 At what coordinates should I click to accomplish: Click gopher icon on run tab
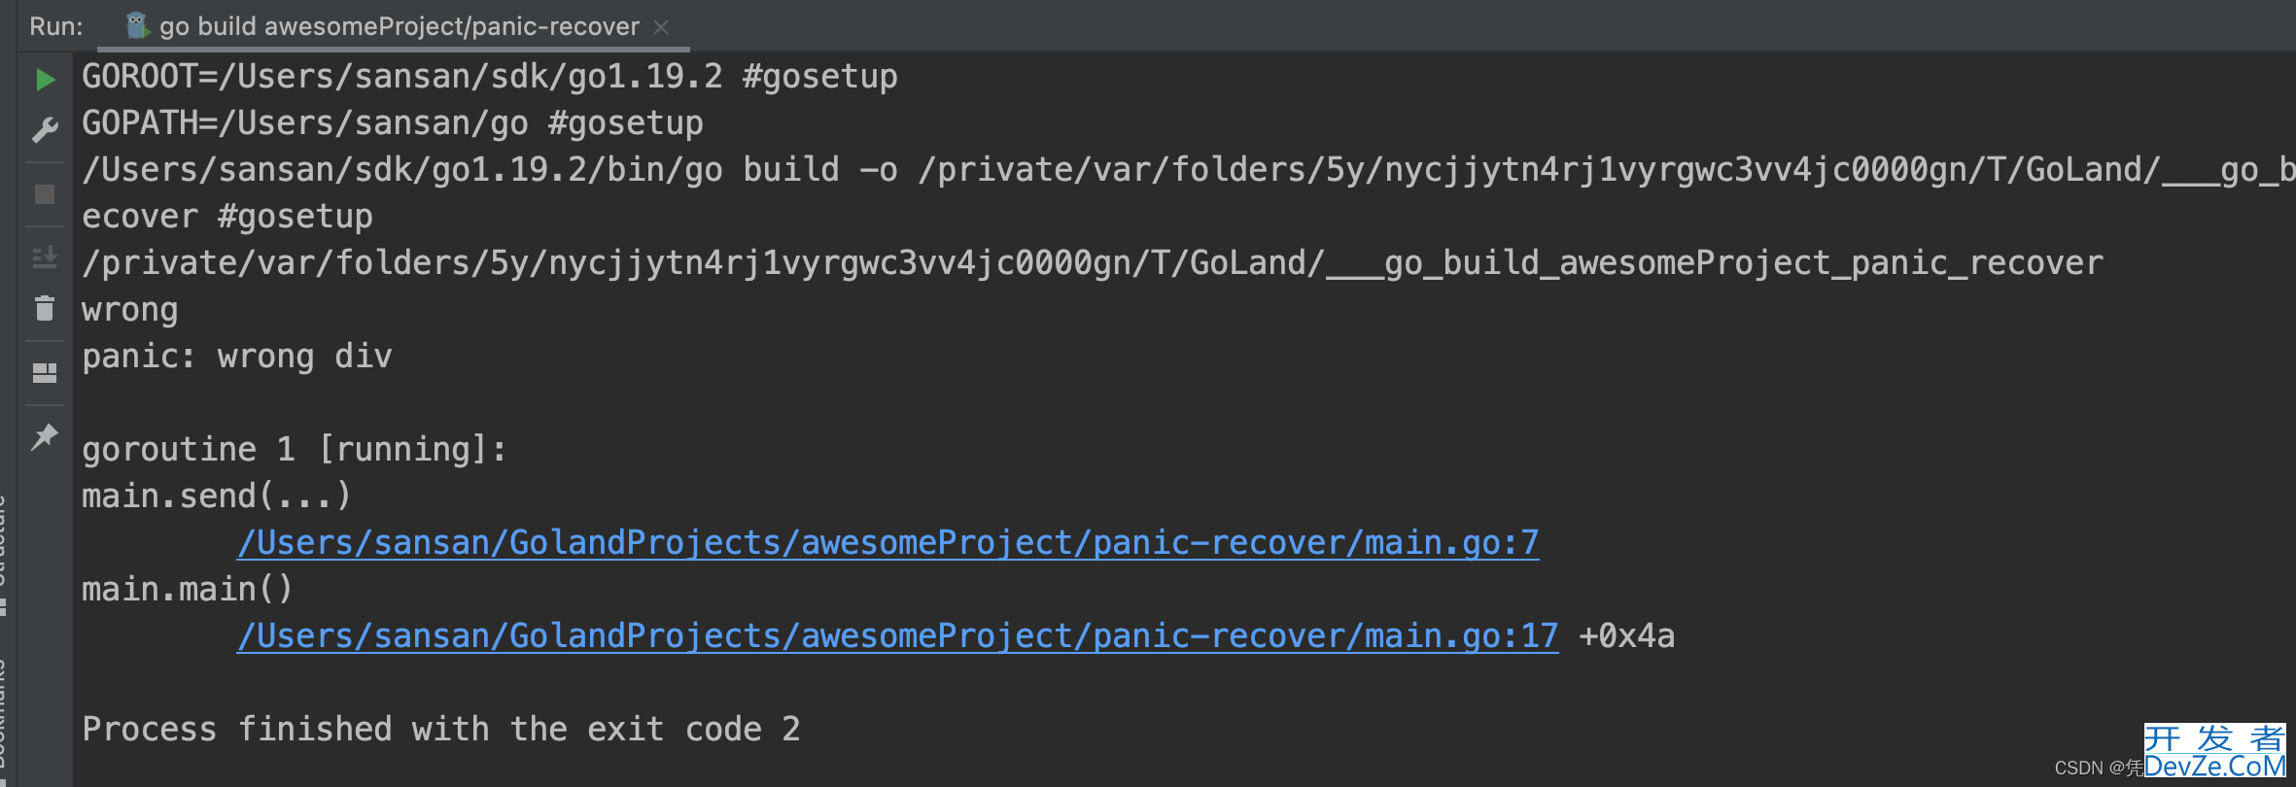pos(137,25)
